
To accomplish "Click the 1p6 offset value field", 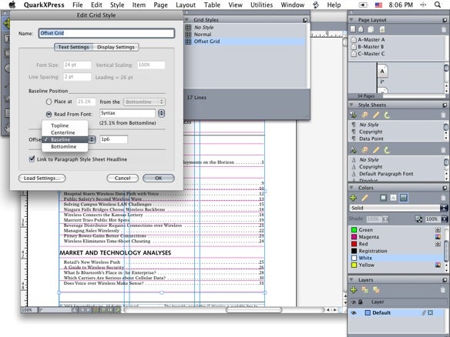I will click(113, 139).
